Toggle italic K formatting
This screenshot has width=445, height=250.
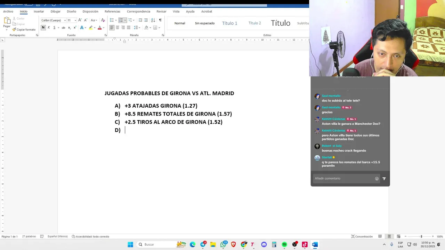pos(49,27)
